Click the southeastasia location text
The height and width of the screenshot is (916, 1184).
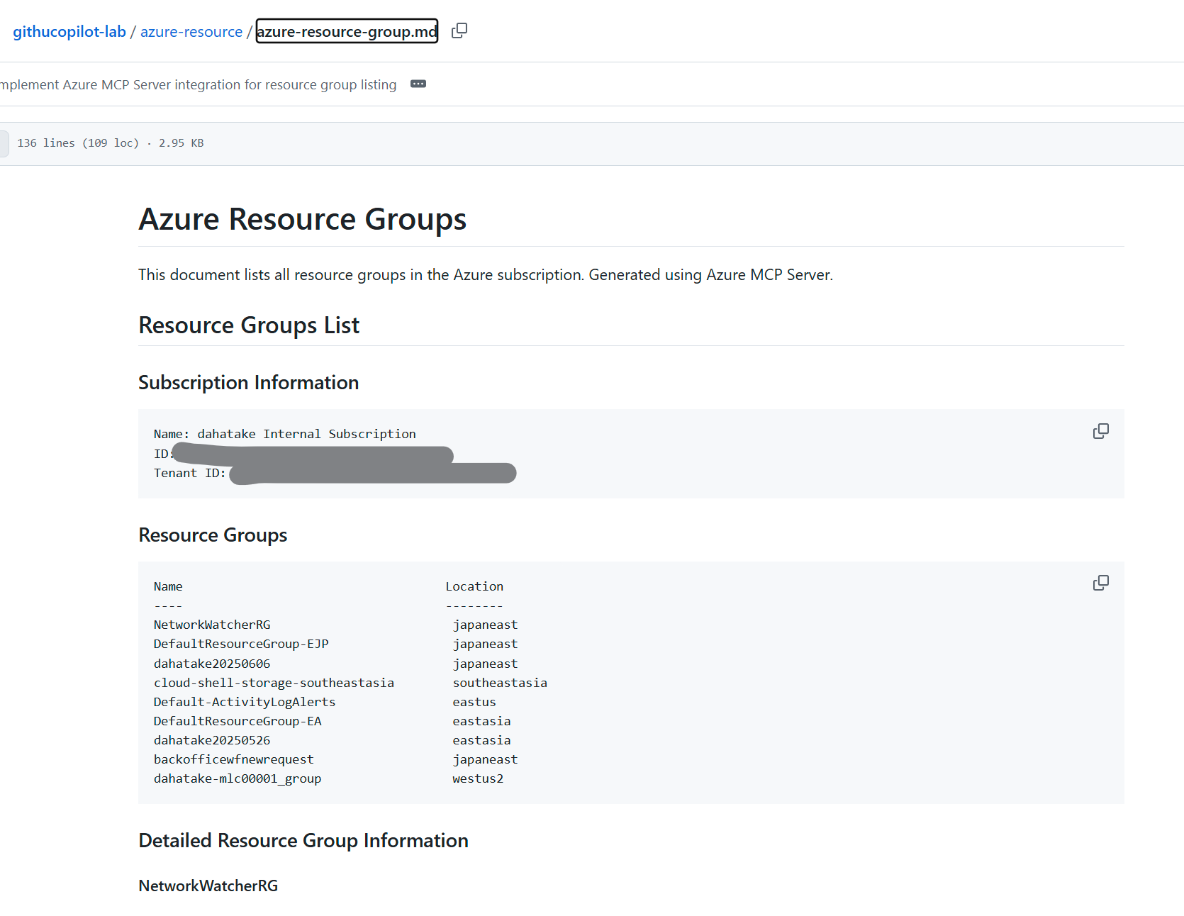point(500,682)
